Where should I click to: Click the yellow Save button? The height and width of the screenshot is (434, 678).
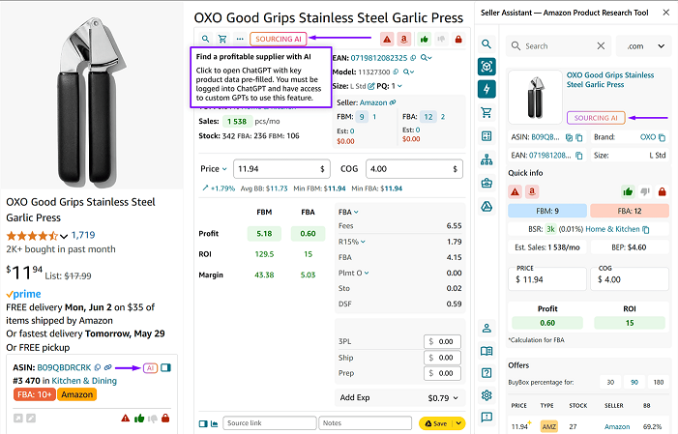point(436,423)
